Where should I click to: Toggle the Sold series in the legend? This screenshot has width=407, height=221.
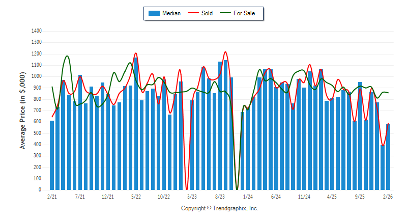tap(207, 13)
